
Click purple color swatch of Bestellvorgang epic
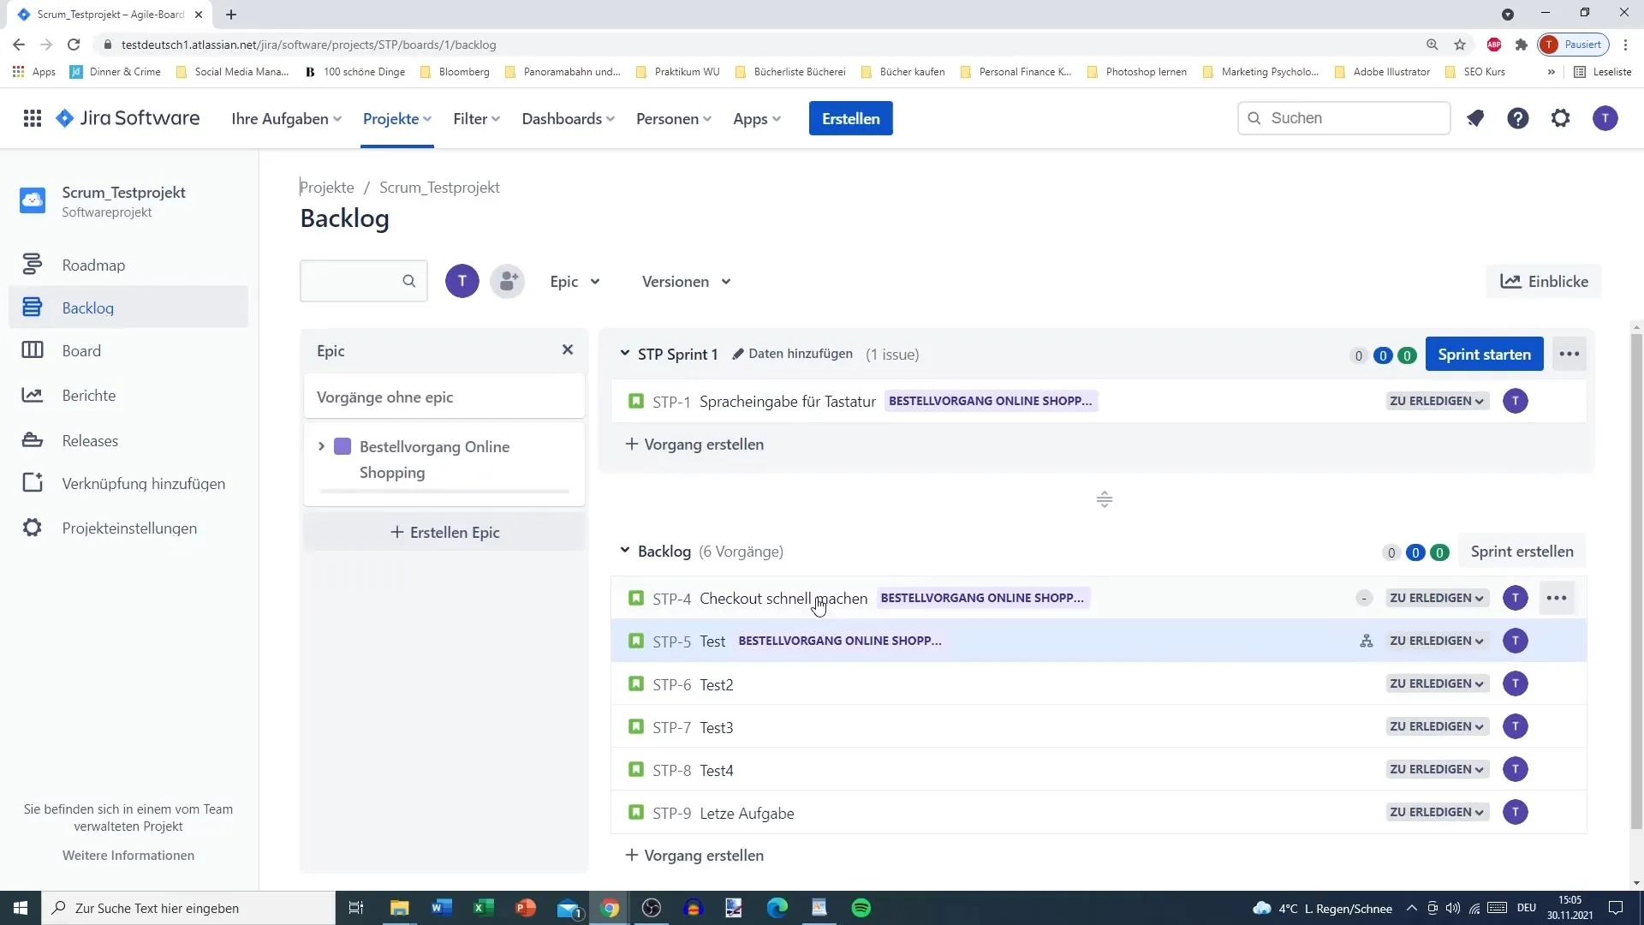(342, 446)
